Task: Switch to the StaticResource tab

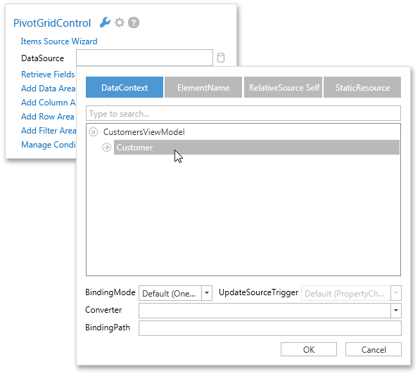Action: [362, 87]
